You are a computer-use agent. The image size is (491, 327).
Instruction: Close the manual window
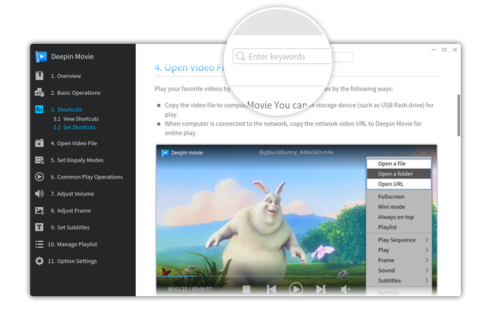click(455, 50)
